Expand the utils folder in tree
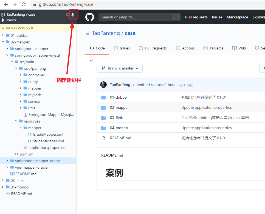This screenshot has width=265, height=214. pos(20,108)
